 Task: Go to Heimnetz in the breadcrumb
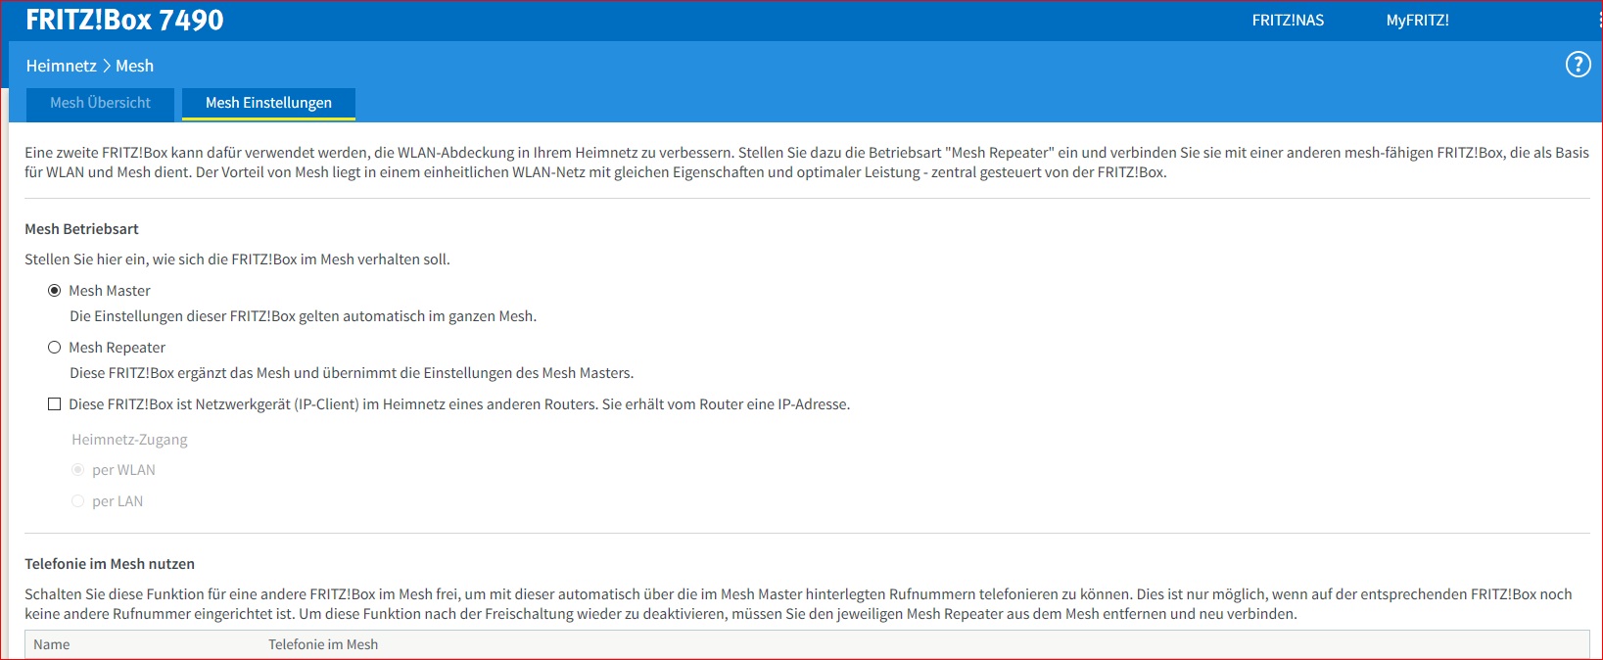[61, 66]
